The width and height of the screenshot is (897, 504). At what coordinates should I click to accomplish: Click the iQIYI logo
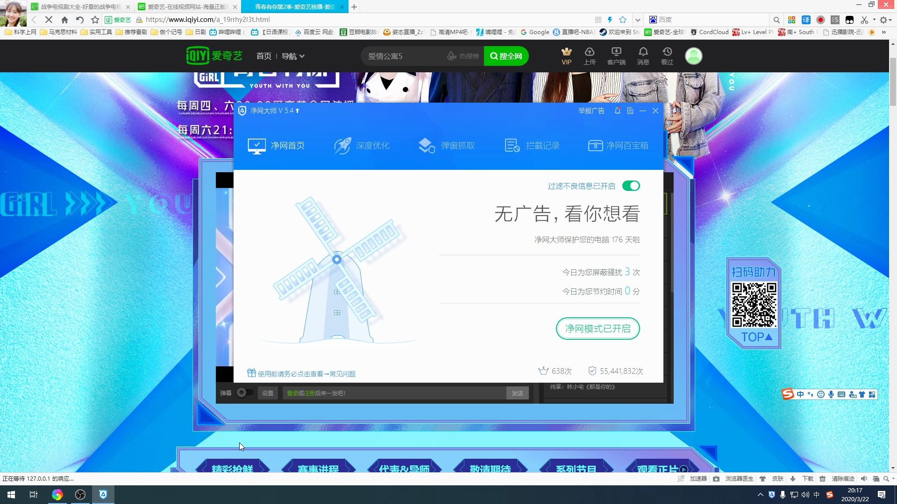tap(214, 56)
